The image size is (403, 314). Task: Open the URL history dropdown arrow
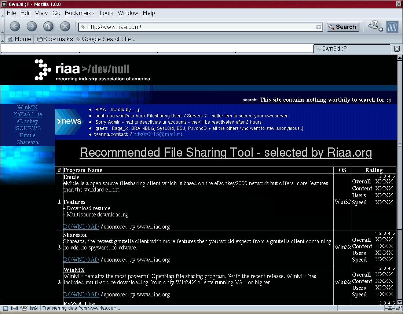tap(319, 27)
